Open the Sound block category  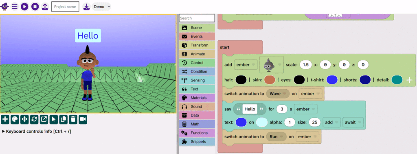197,107
